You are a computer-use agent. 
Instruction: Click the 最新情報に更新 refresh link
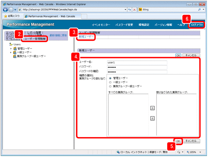58,35
